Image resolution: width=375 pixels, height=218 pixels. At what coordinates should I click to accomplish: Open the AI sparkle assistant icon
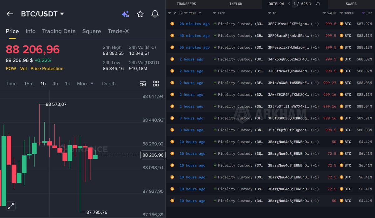click(x=125, y=14)
